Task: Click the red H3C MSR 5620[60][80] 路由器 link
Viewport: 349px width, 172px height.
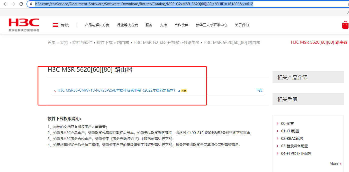Action: coord(319,42)
